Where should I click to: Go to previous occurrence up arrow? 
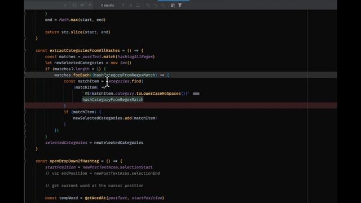pyautogui.click(x=123, y=5)
